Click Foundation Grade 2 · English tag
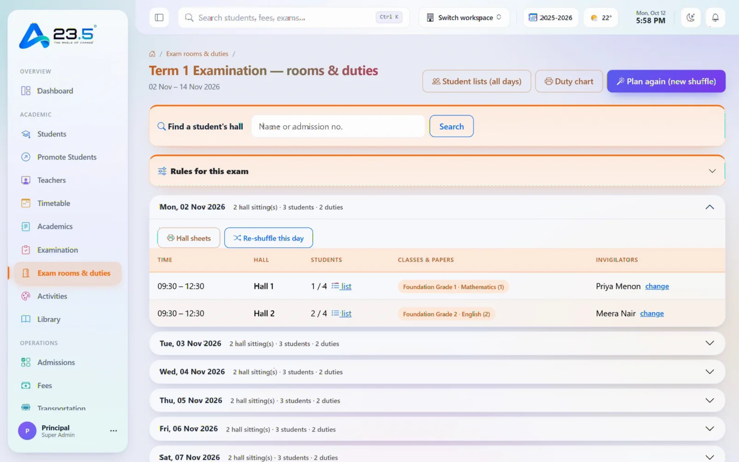739x462 pixels. [x=446, y=314]
